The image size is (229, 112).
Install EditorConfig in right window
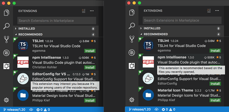tap(215, 84)
